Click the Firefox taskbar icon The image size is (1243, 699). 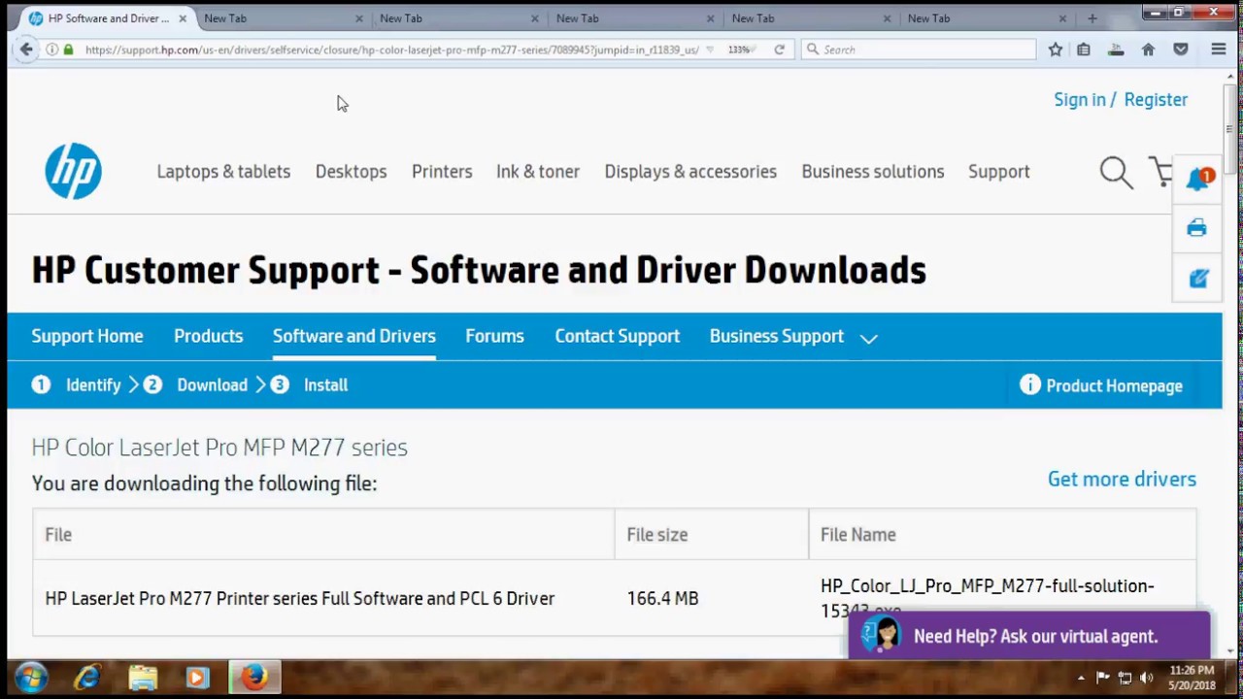click(x=254, y=677)
